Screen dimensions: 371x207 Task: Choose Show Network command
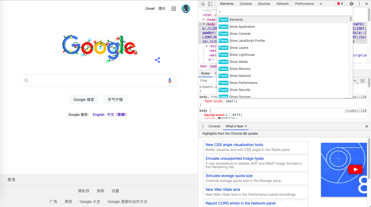click(283, 76)
